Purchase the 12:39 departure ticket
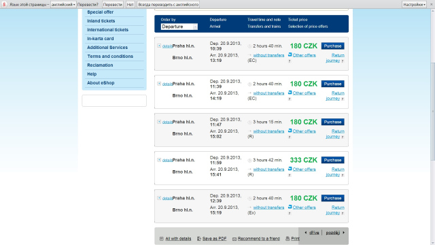This screenshot has width=435, height=245. tap(332, 198)
